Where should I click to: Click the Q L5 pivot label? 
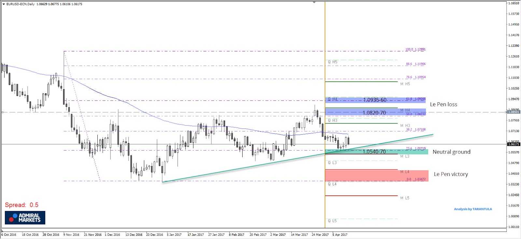point(332,221)
